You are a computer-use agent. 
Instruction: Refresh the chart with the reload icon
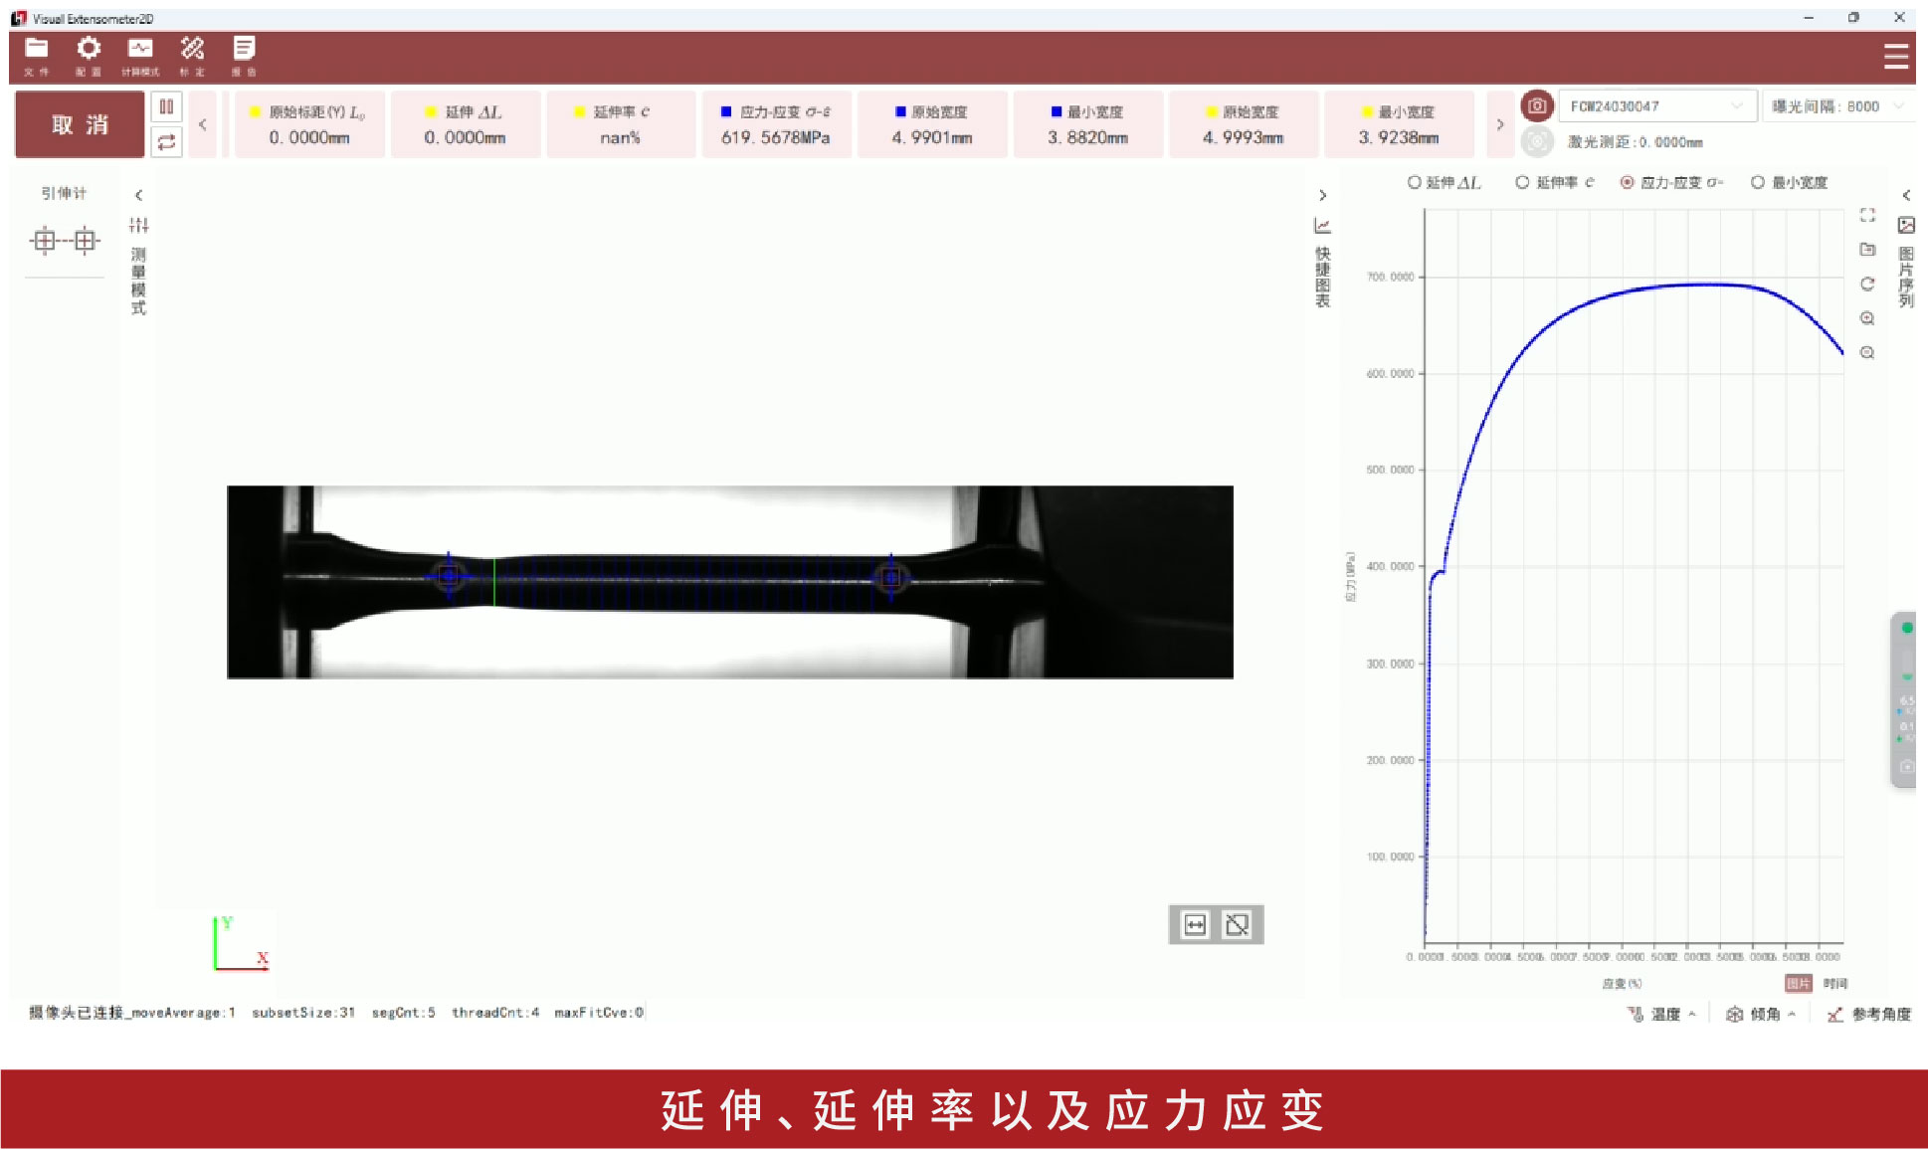[x=1867, y=284]
